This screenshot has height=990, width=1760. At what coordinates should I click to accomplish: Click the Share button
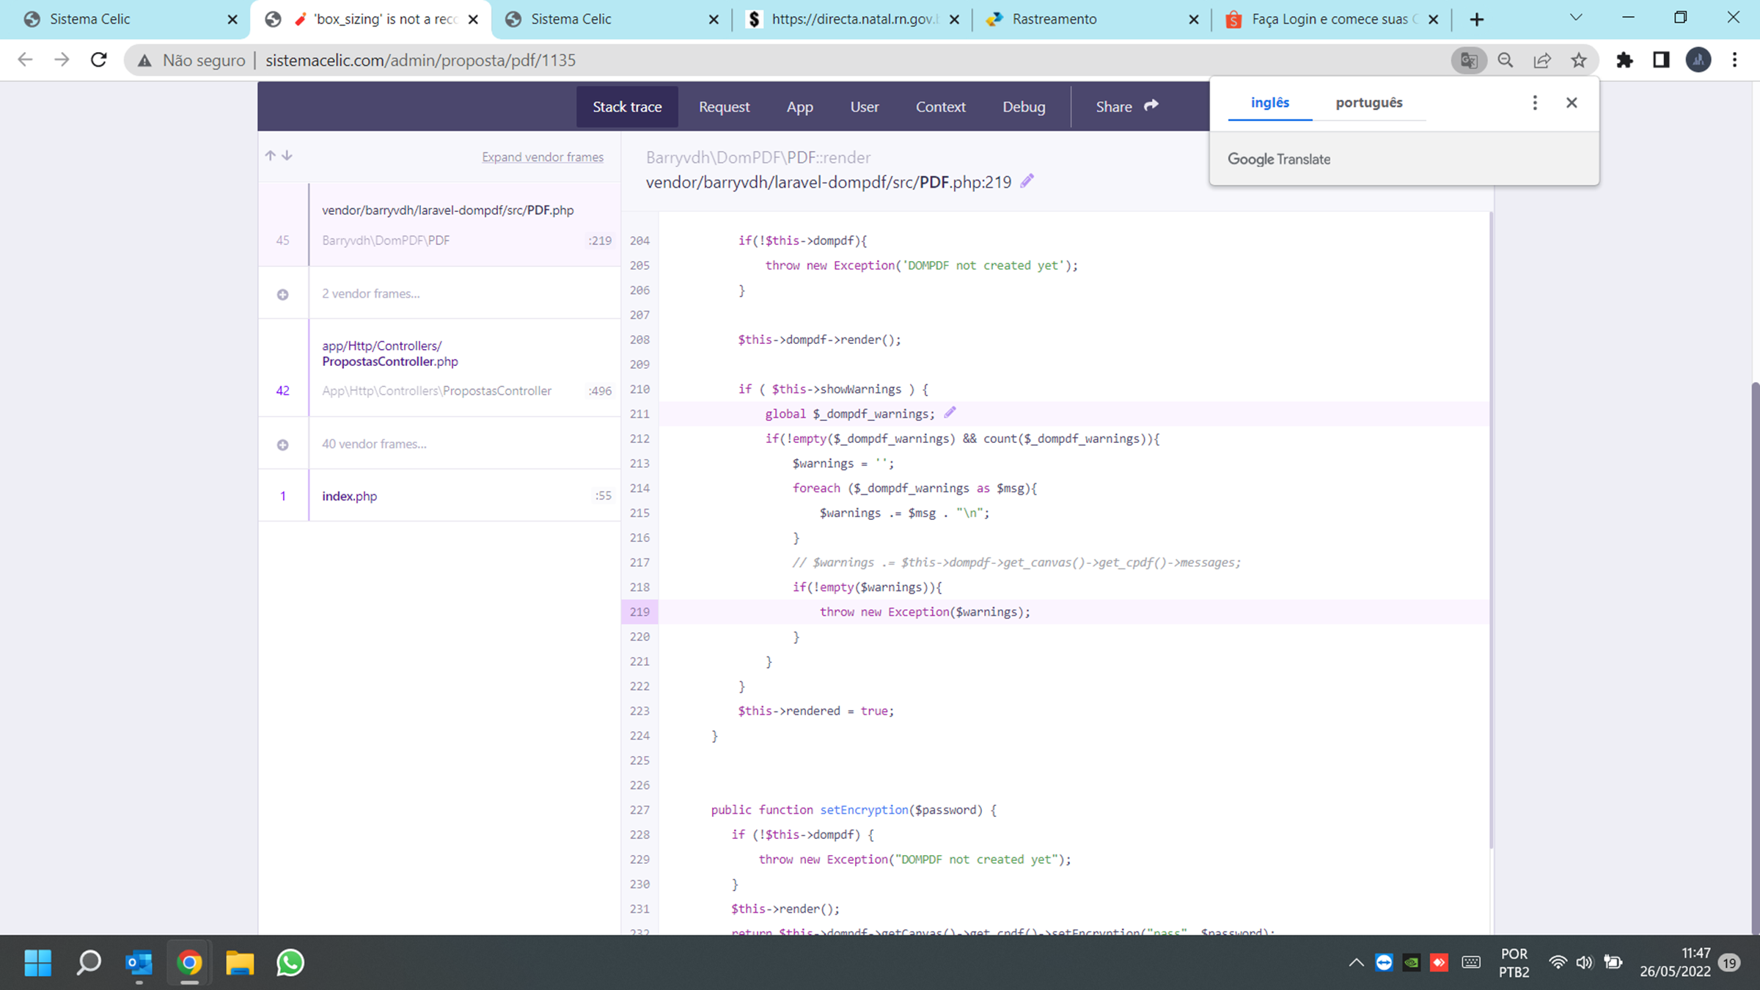pyautogui.click(x=1127, y=107)
